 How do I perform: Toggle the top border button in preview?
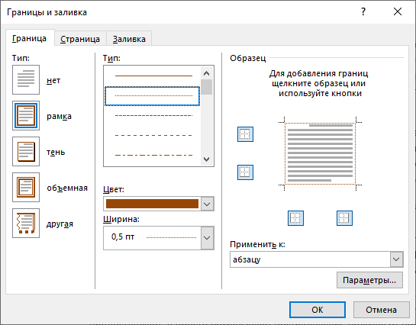[245, 134]
